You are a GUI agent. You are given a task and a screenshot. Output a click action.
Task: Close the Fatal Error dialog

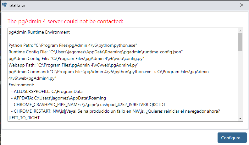tap(241, 5)
